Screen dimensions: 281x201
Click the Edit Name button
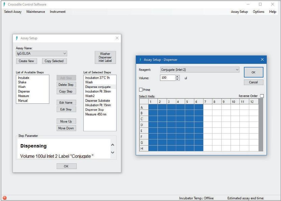click(66, 103)
